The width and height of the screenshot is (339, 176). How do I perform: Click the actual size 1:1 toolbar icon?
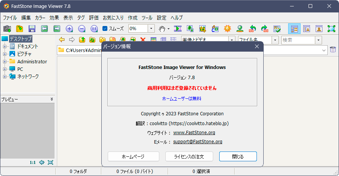(x=94, y=29)
